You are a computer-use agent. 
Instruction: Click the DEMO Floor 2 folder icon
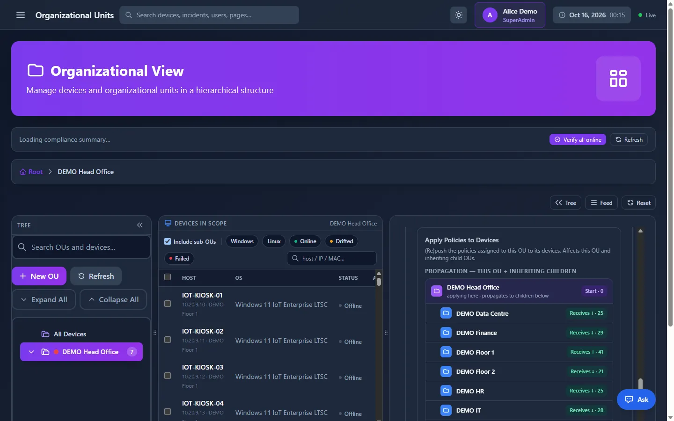pyautogui.click(x=446, y=371)
